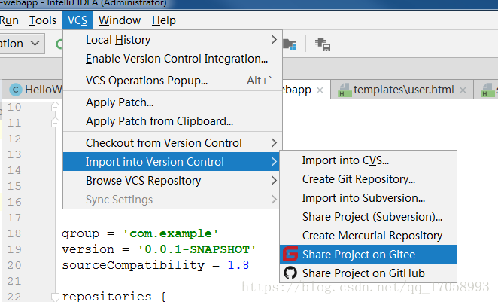Open VCS Operations Popup entry
Viewport: 498px width, 302px height.
172,81
